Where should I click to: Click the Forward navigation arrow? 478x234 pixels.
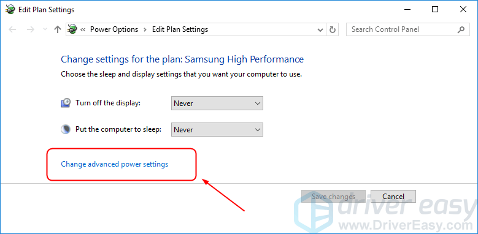click(x=30, y=29)
